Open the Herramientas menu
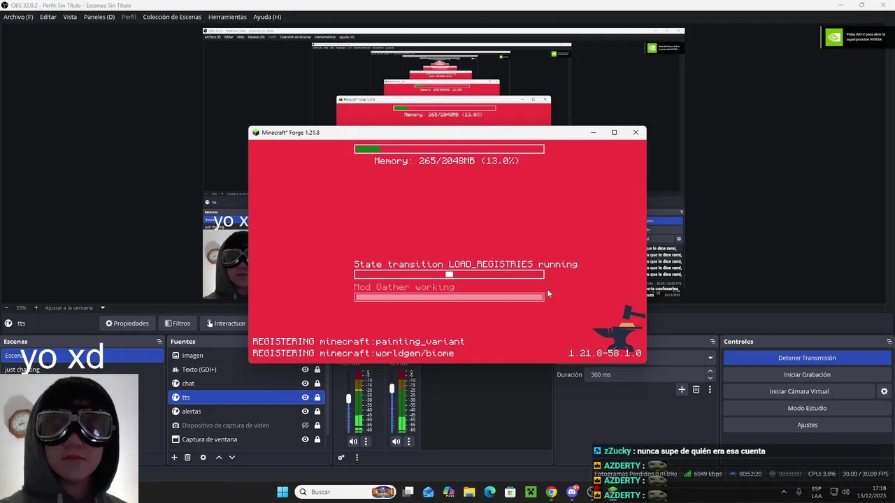Image resolution: width=895 pixels, height=503 pixels. 227,17
